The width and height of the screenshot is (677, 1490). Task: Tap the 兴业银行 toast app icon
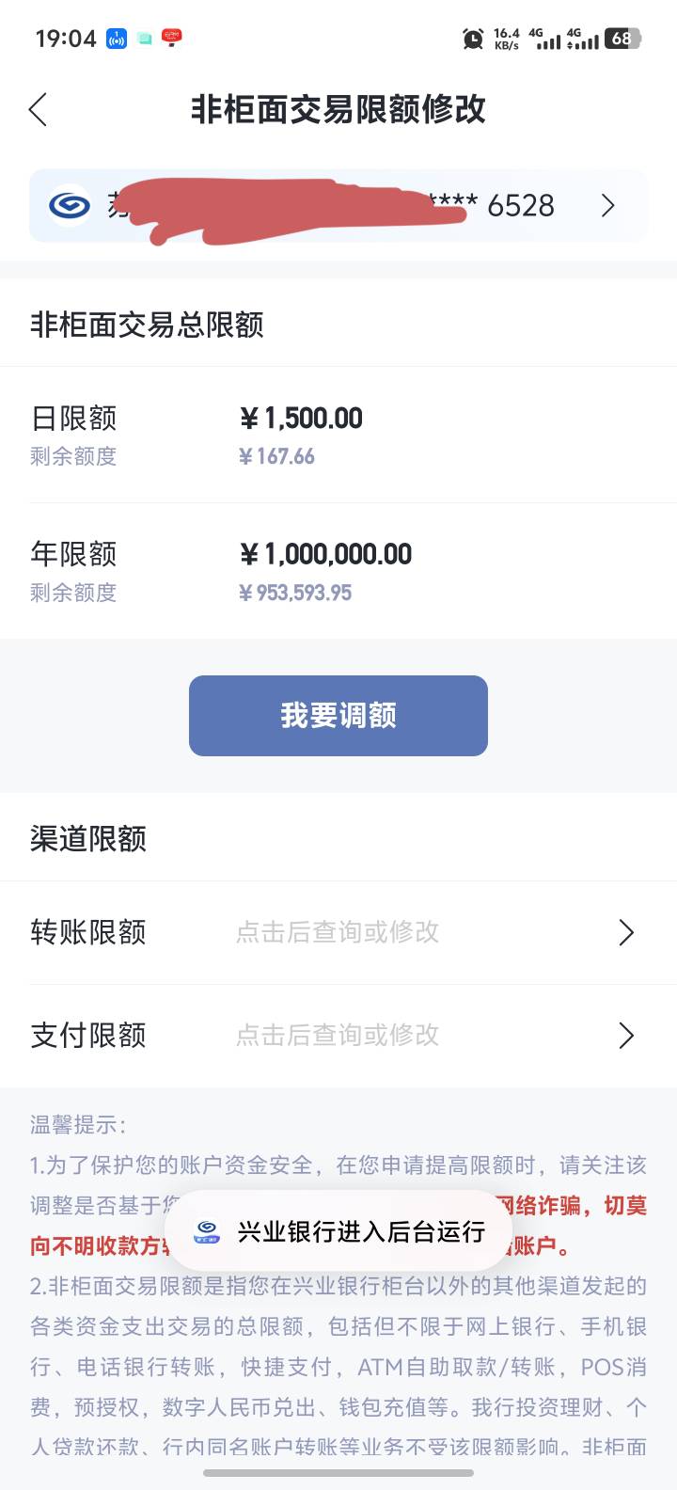207,1231
